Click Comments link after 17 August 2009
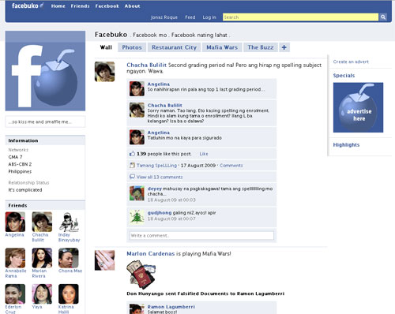 pyautogui.click(x=231, y=166)
